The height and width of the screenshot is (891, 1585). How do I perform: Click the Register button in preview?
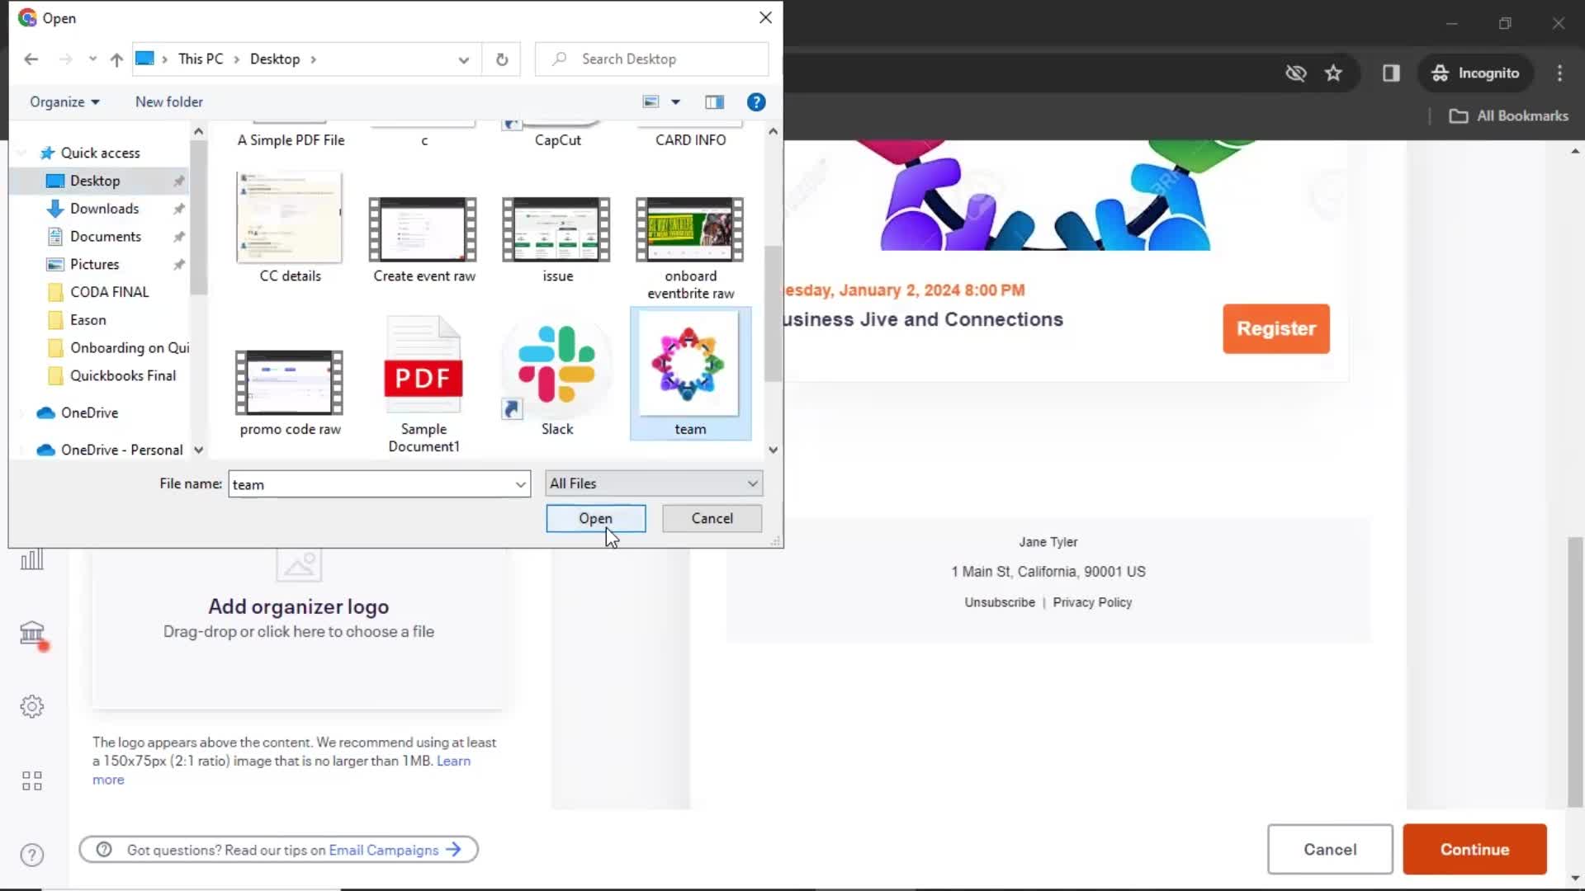[1275, 329]
